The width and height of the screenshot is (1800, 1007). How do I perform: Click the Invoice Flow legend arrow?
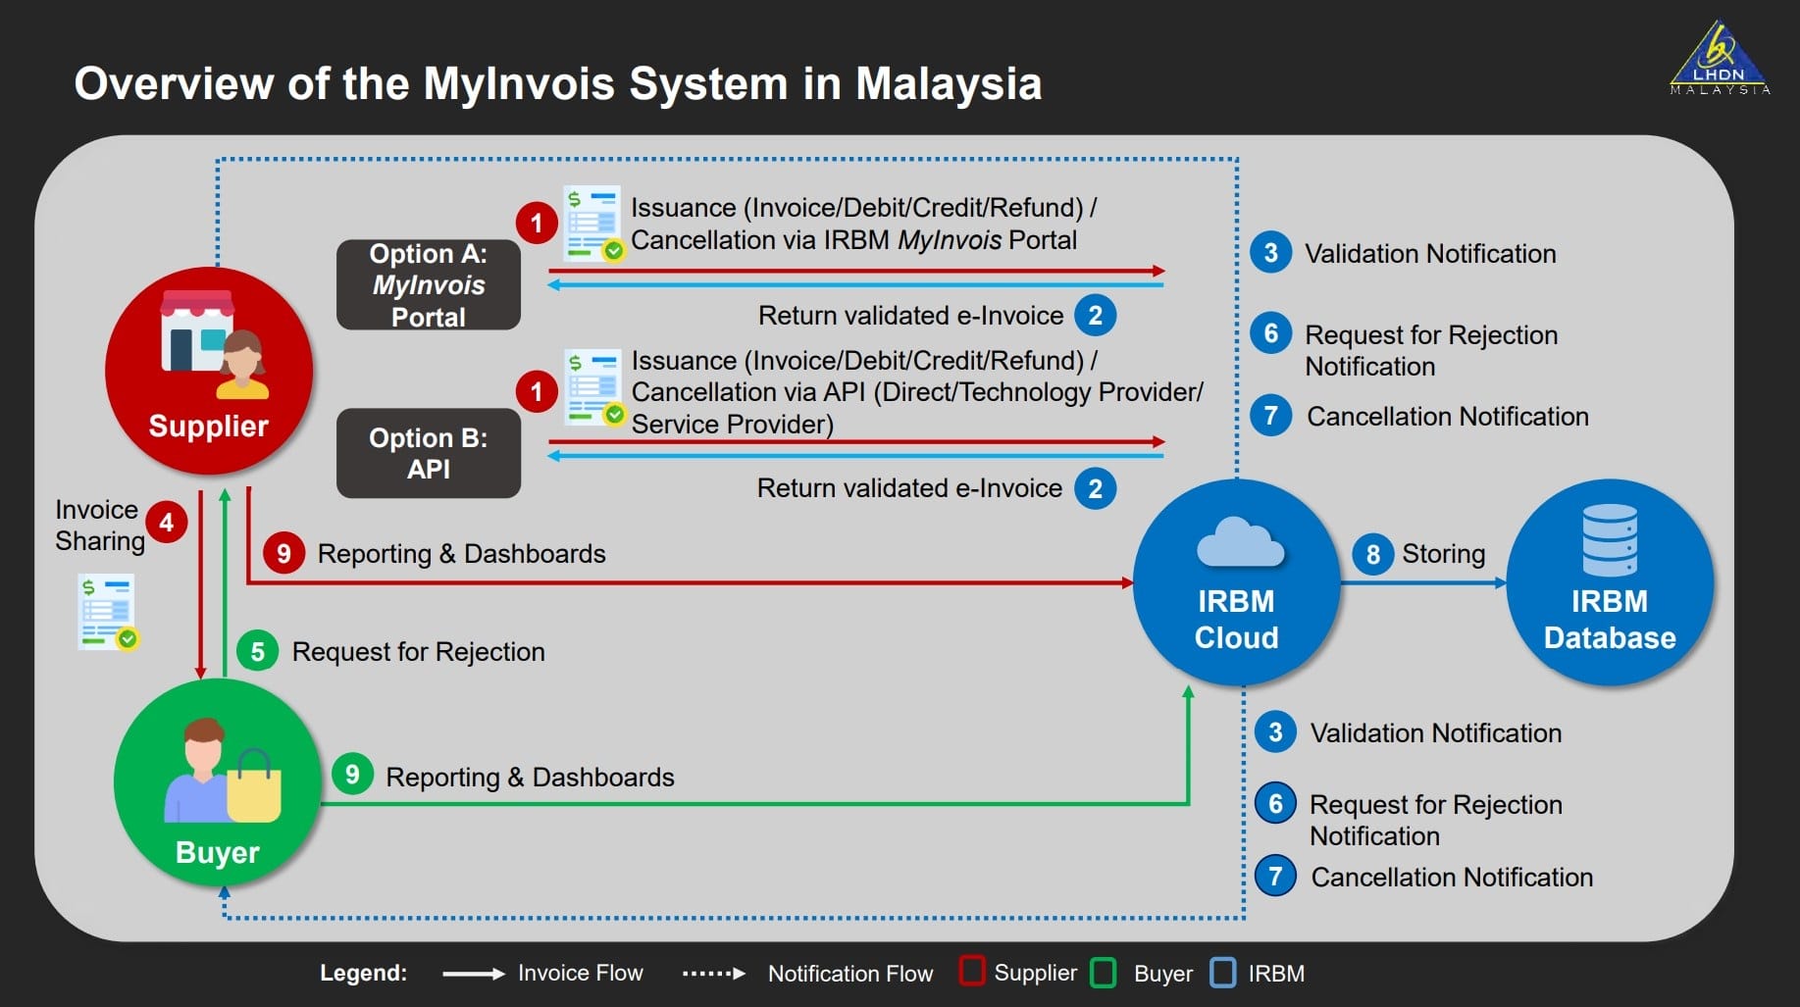point(473,973)
